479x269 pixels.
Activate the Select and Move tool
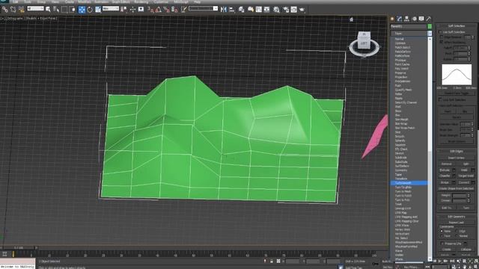click(82, 10)
